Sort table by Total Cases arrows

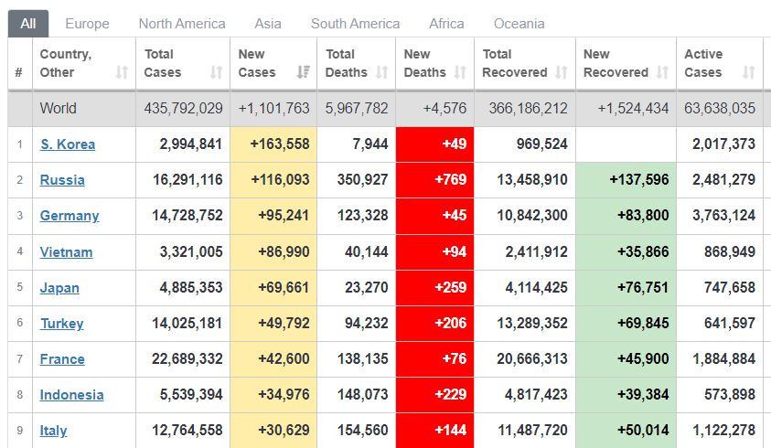[x=217, y=72]
